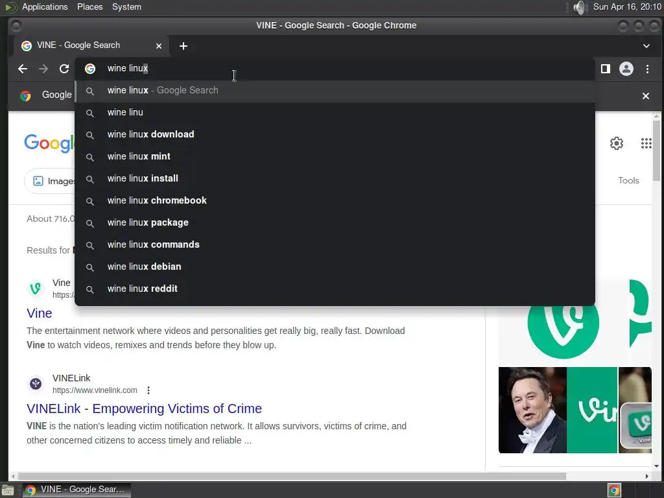The height and width of the screenshot is (498, 664).
Task: Open VINELink - Empowering Victims of Crime
Action: pos(144,409)
